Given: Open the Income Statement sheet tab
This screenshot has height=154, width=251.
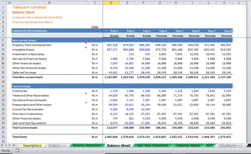Looking at the screenshot, I should (87, 146).
